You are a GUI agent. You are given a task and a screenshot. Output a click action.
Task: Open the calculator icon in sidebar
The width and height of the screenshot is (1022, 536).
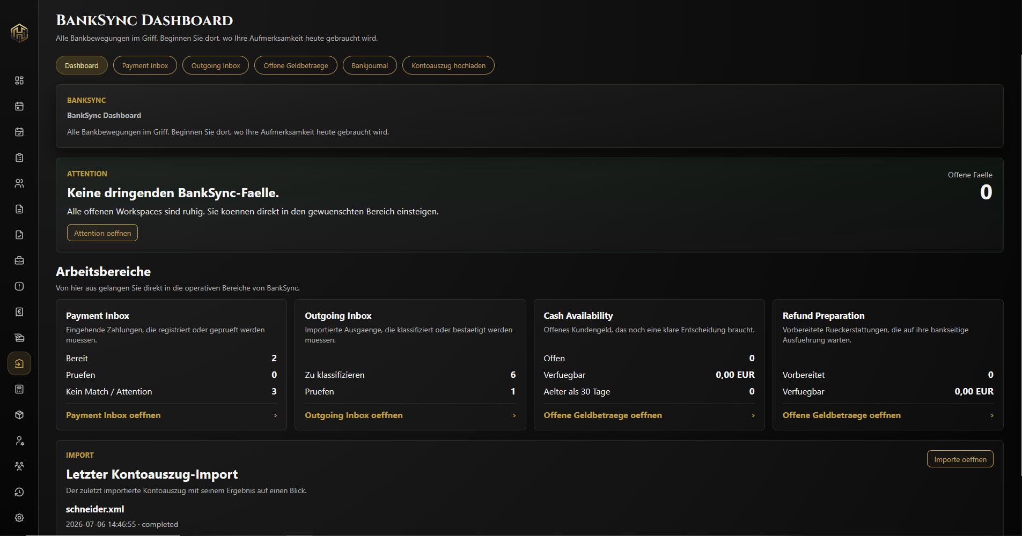point(19,389)
